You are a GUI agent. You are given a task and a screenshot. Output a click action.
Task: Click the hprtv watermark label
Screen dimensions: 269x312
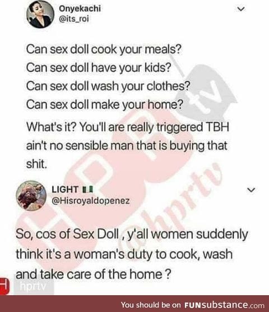(x=34, y=287)
